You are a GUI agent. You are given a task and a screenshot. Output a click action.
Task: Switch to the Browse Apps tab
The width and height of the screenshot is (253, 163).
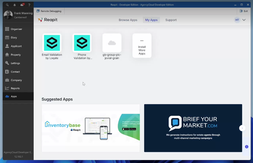tap(128, 20)
